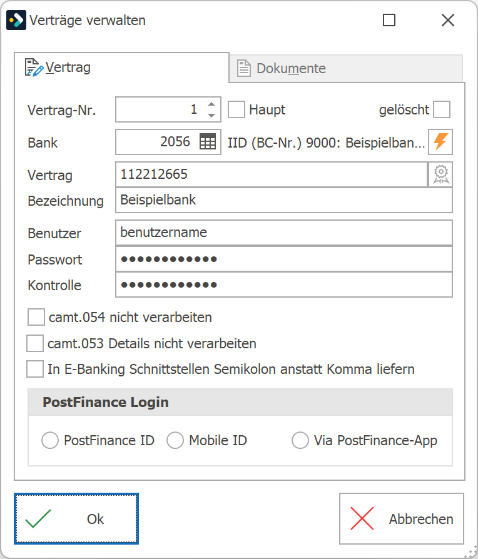The width and height of the screenshot is (478, 559).
Task: Maximize the Verträge verwalten window
Action: tap(389, 20)
